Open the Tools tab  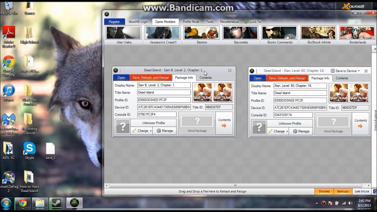point(209,21)
